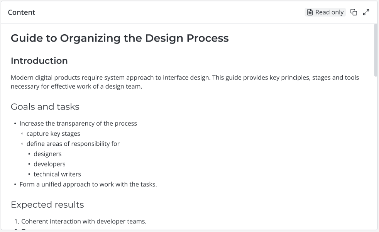The image size is (379, 232).
Task: Click the Introduction heading
Action: (39, 61)
